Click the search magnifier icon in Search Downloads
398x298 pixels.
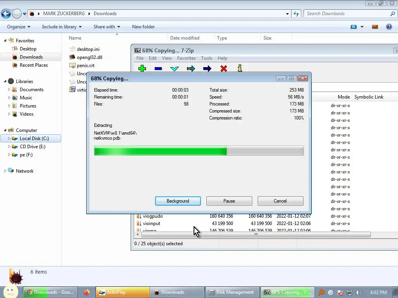coord(393,14)
